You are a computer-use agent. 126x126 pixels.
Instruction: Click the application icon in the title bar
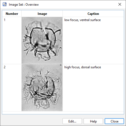click(5, 4)
